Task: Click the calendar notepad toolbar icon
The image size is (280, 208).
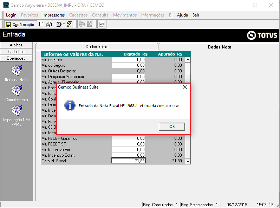Action: click(102, 24)
